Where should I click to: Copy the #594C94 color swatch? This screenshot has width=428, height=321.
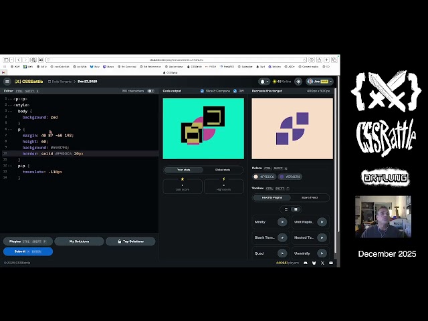(290, 177)
